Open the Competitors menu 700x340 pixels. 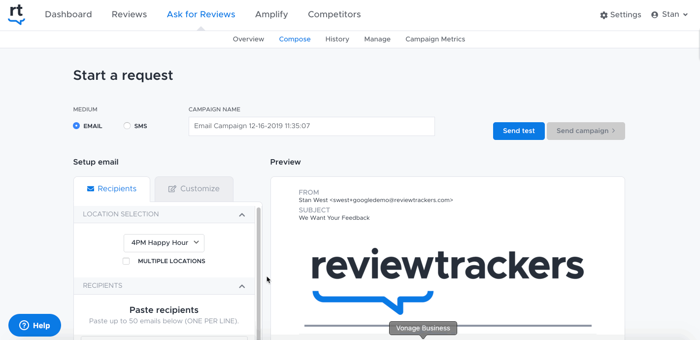[334, 14]
